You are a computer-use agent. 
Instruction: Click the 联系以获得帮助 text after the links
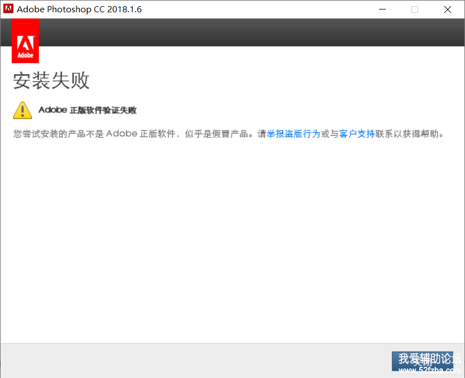click(x=409, y=134)
